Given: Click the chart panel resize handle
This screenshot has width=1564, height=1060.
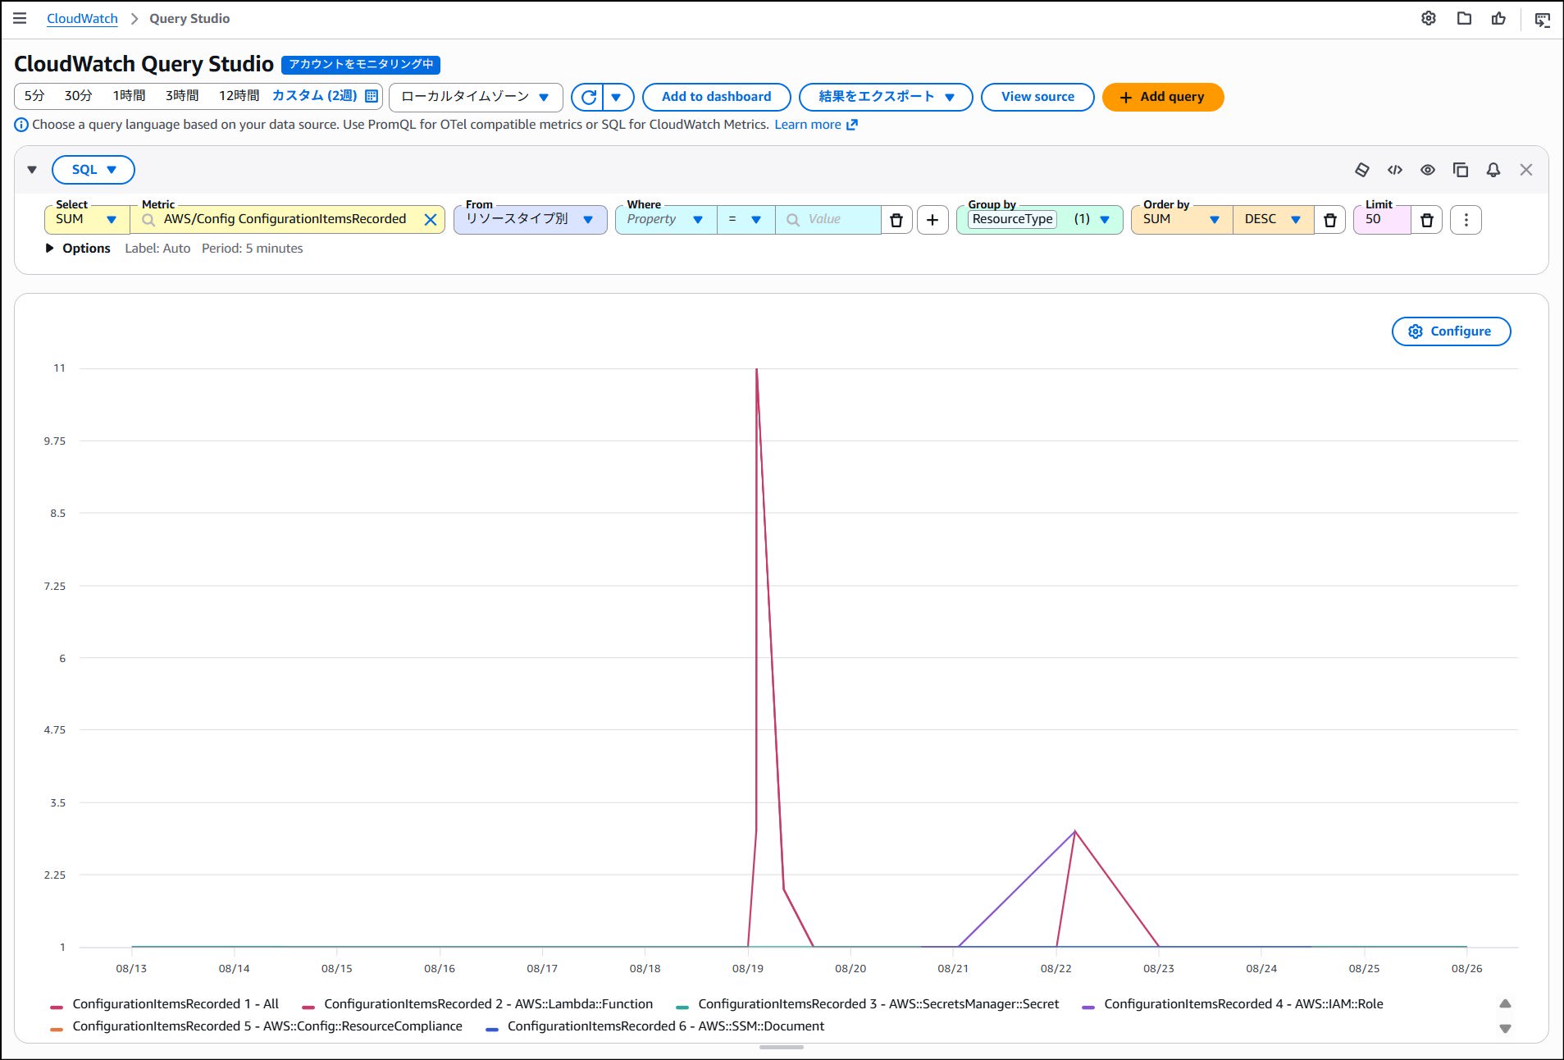Looking at the screenshot, I should [x=782, y=1047].
